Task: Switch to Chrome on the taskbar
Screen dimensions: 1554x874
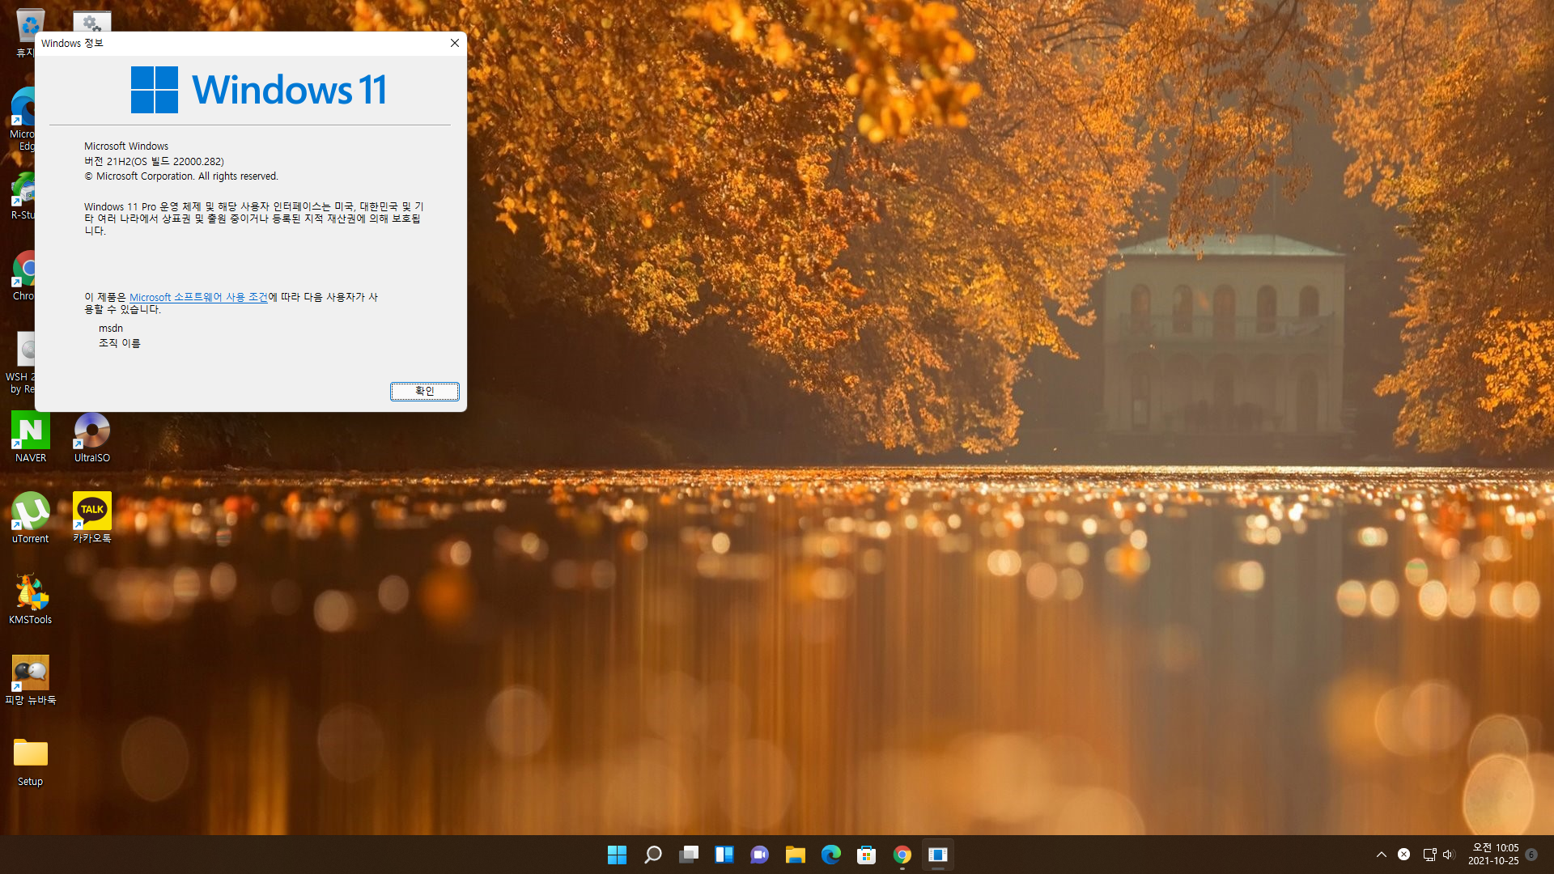Action: (x=902, y=855)
